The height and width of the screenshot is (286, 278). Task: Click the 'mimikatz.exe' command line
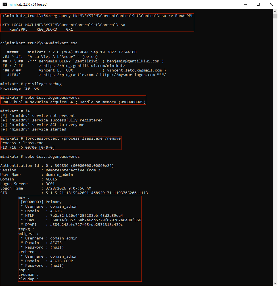[39, 43]
